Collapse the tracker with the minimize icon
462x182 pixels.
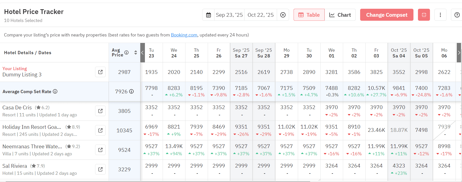[x=424, y=15]
